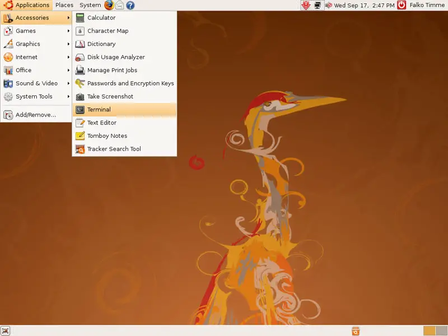Click the Games cards icon
Screen dimensions: 448x336
[x=8, y=31]
